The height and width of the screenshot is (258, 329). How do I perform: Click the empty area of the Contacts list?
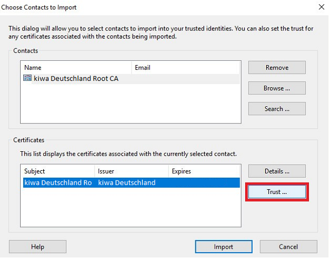[130, 106]
